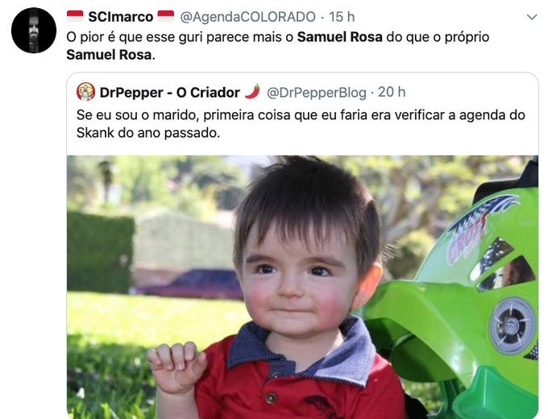This screenshot has width=548, height=419.
Task: Open DrPepper's small profile avatar
Action: pos(85,92)
